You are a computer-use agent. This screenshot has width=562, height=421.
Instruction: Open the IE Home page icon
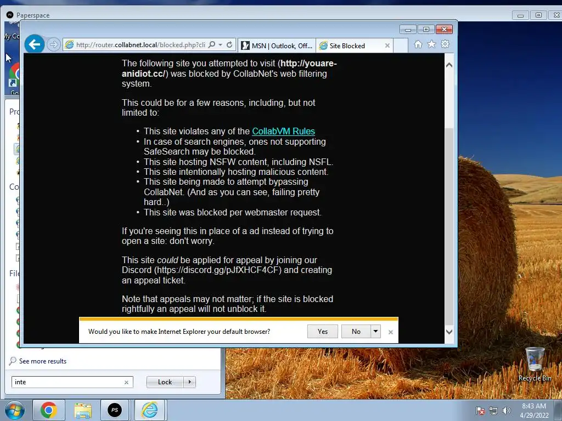click(418, 44)
